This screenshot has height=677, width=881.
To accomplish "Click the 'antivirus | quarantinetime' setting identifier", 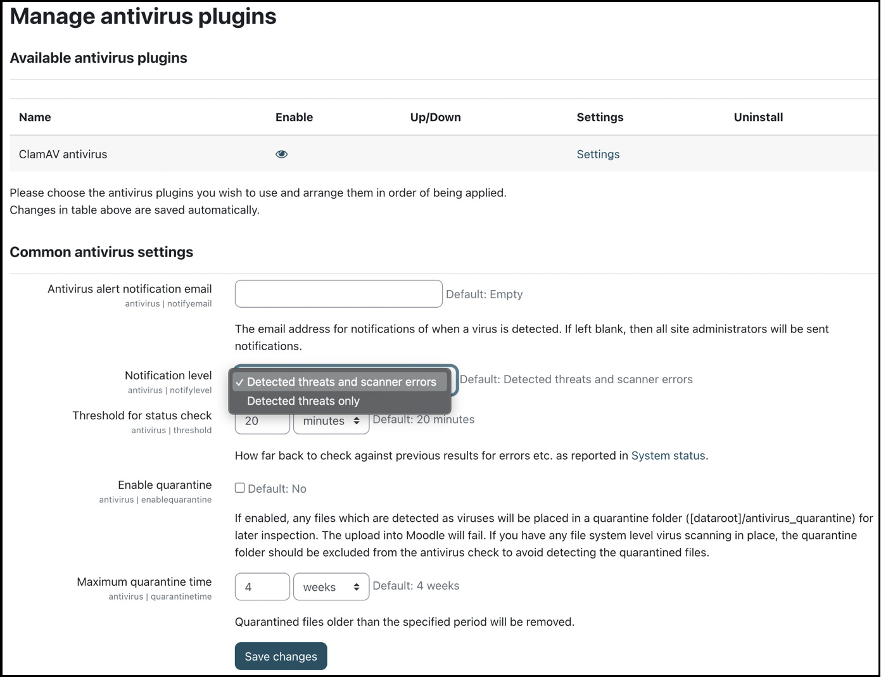I will point(160,597).
